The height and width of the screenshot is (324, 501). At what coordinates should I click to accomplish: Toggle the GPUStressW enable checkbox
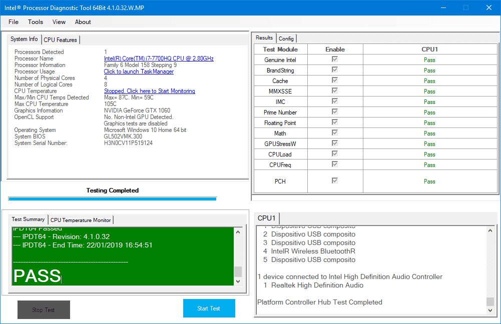point(335,143)
